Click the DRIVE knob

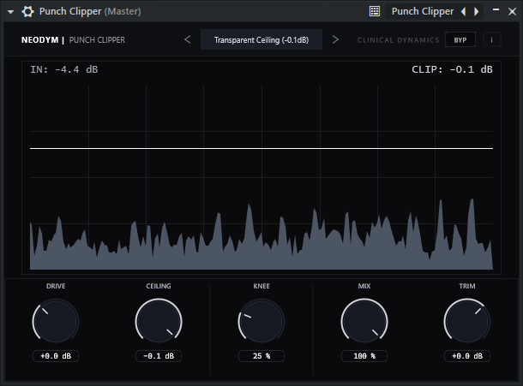click(x=56, y=322)
